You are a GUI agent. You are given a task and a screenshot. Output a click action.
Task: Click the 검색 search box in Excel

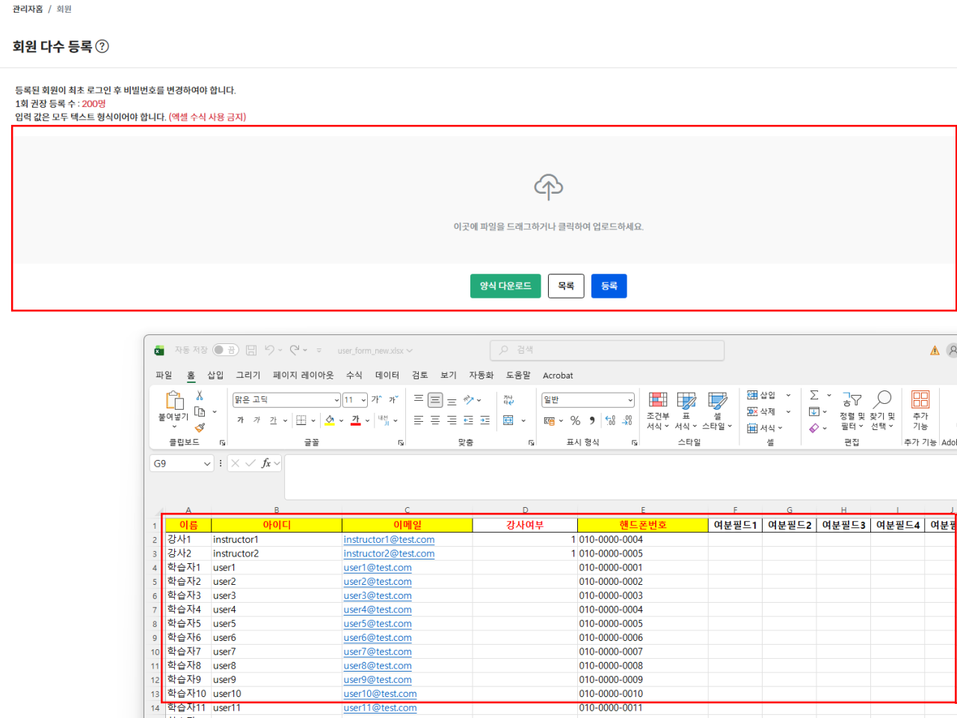(607, 350)
